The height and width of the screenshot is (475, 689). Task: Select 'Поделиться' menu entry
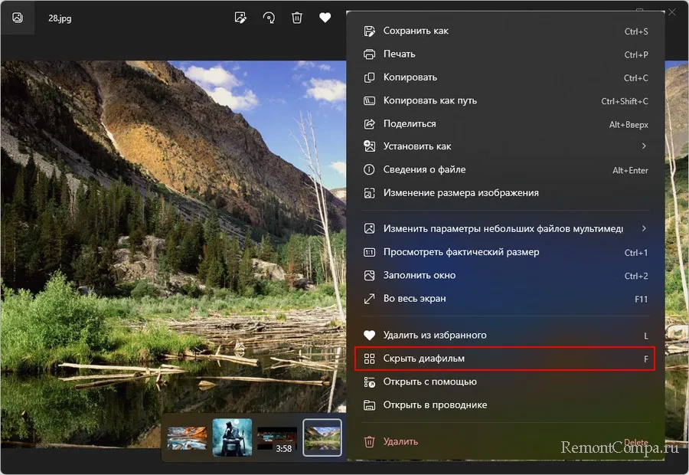pyautogui.click(x=505, y=124)
